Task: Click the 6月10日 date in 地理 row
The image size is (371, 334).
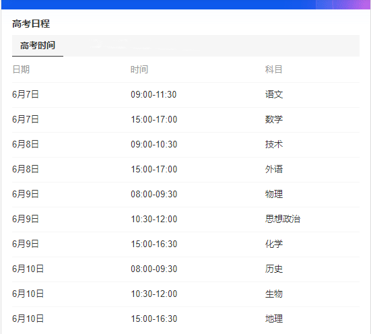Action: (x=28, y=319)
